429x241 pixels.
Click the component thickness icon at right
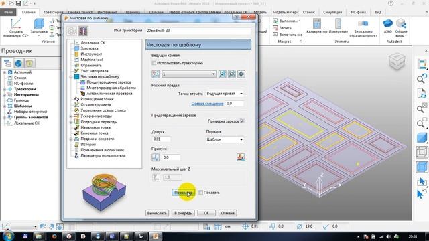241,157
